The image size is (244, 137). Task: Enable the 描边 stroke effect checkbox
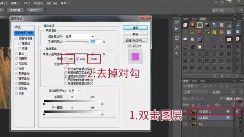click(16, 53)
